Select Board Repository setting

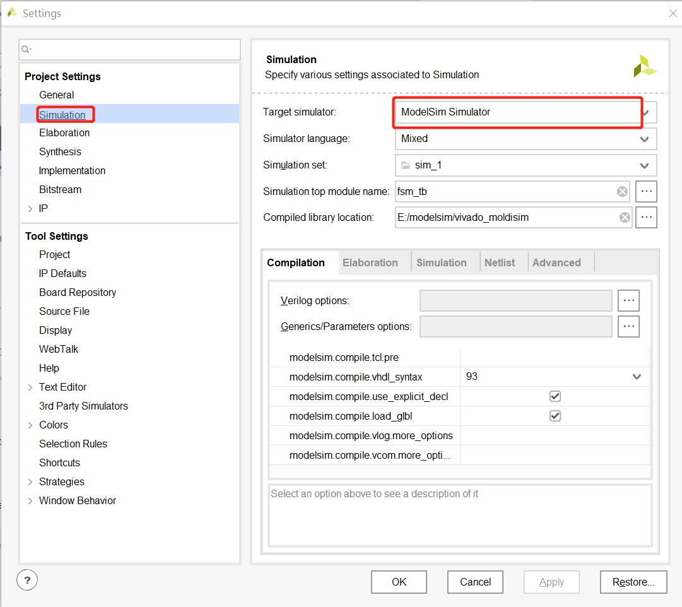point(78,292)
